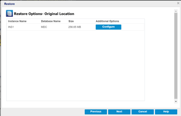Close the Restore dialog with X
This screenshot has width=181, height=116.
(178, 3)
